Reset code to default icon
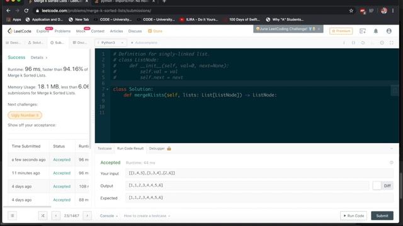This screenshot has width=403, height=226. click(x=363, y=43)
